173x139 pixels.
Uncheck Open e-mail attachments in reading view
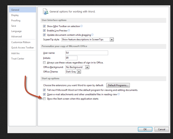pos(44,94)
